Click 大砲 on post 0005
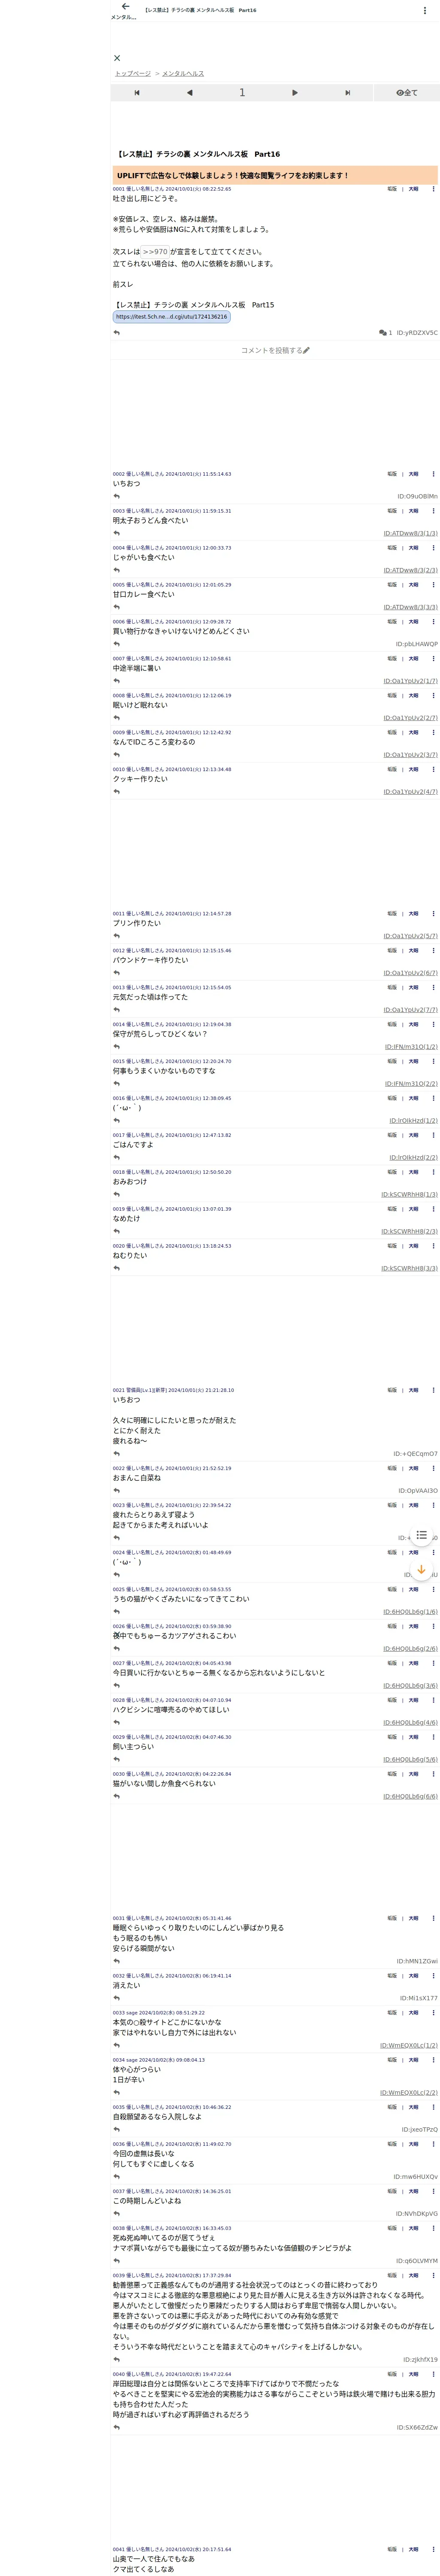 [x=413, y=585]
